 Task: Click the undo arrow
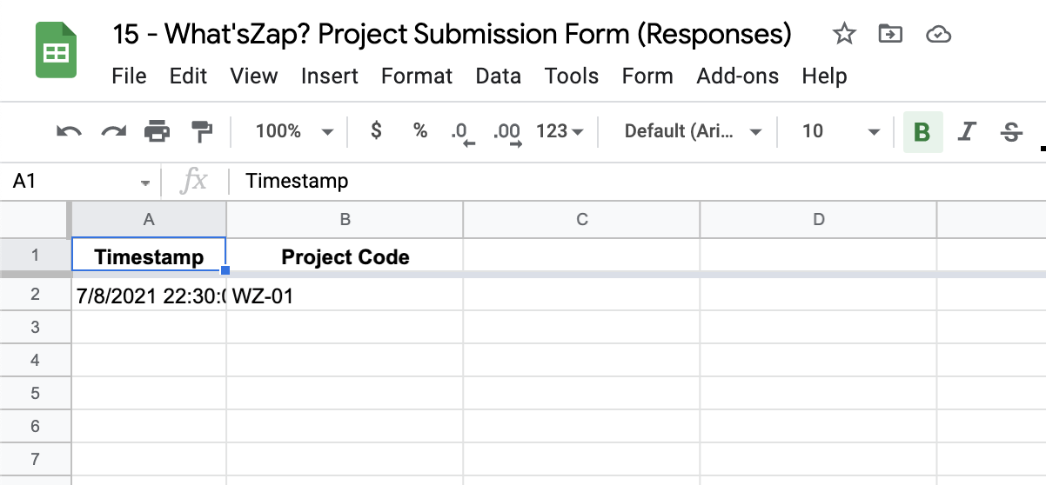pos(69,132)
